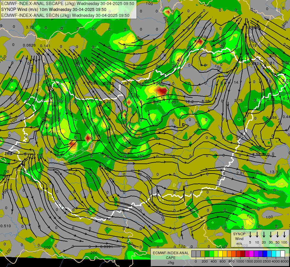Select the SYNOP Wind 10m title line
The height and width of the screenshot is (267, 290).
click(54, 9)
